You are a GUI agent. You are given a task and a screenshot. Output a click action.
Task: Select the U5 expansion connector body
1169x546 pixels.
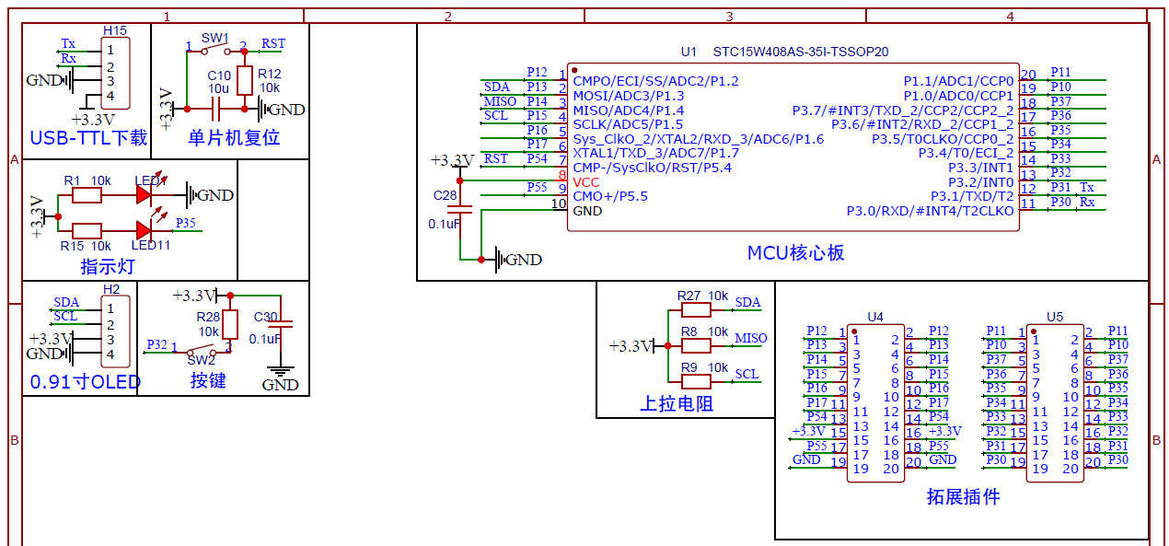[1055, 402]
